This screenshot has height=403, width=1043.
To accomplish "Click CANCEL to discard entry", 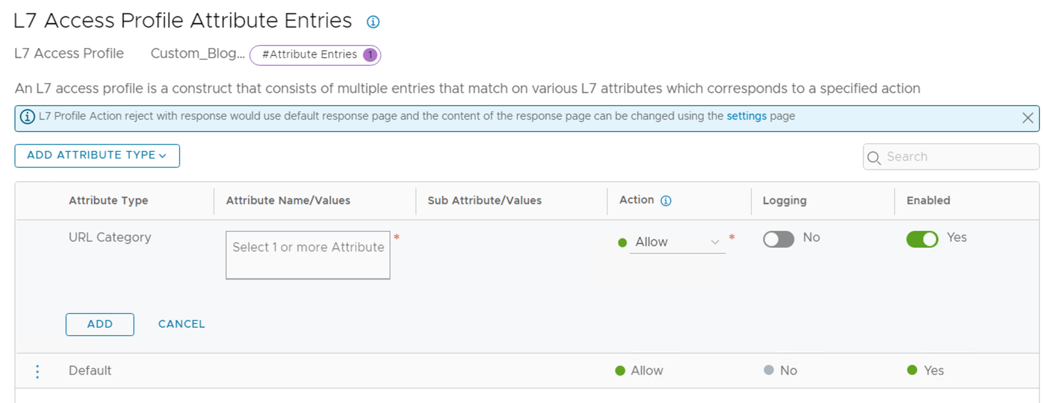I will coord(181,324).
